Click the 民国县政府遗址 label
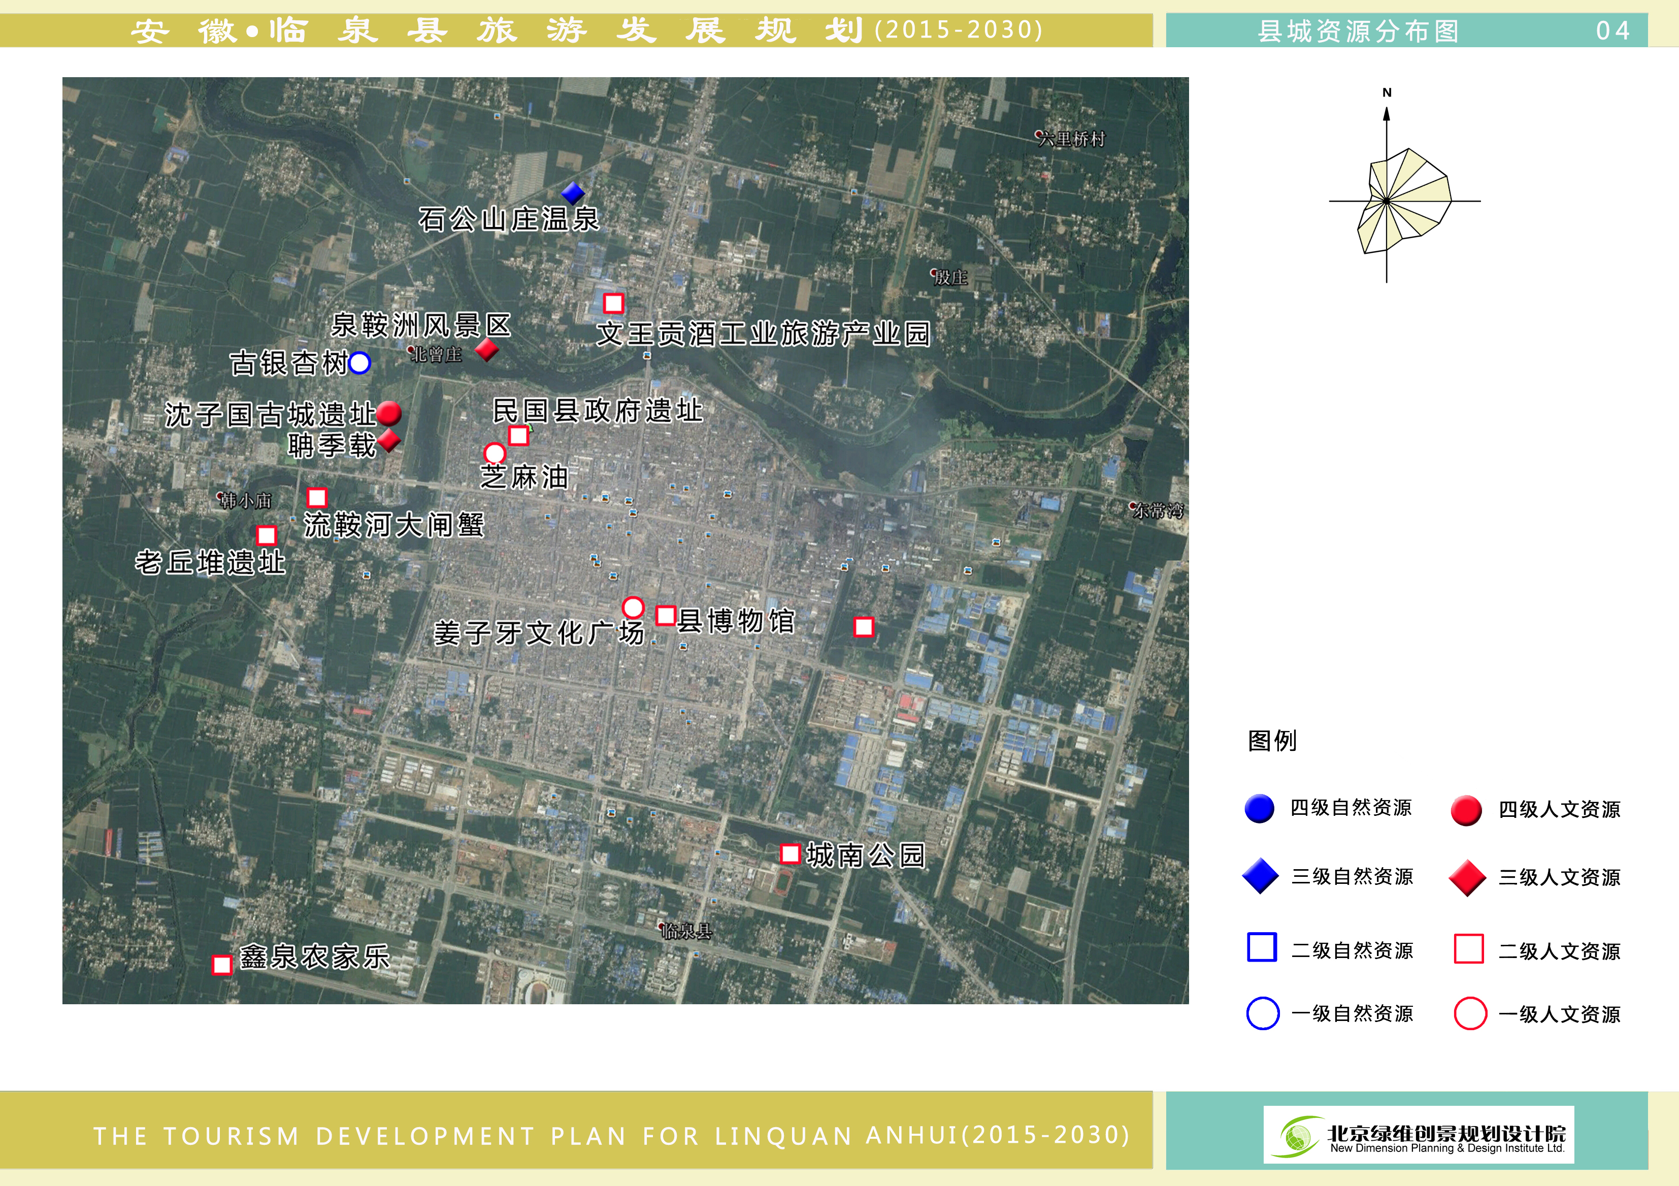This screenshot has height=1186, width=1679. 598,411
